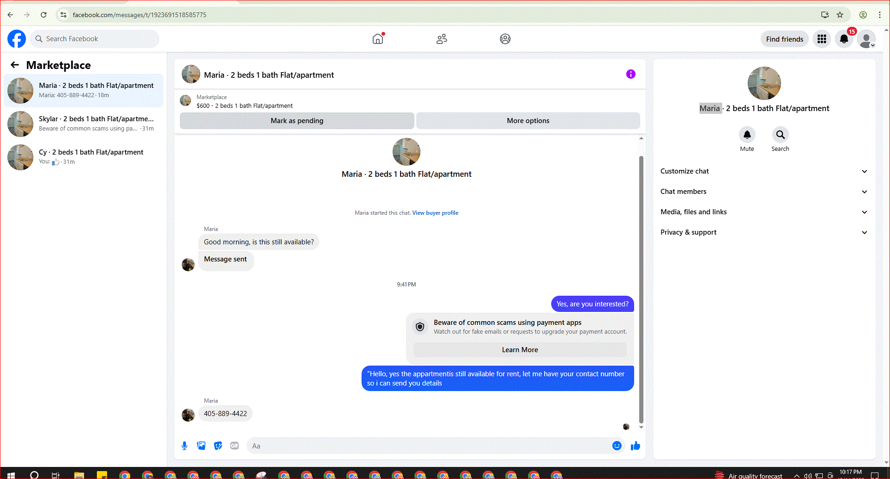Open File Explorer from taskbar
890x479 pixels.
click(79, 475)
